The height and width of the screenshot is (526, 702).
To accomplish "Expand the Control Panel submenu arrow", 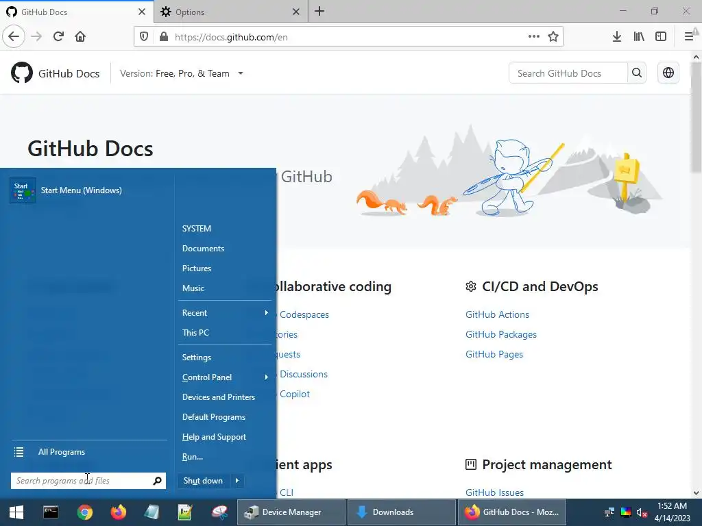I will 267,377.
